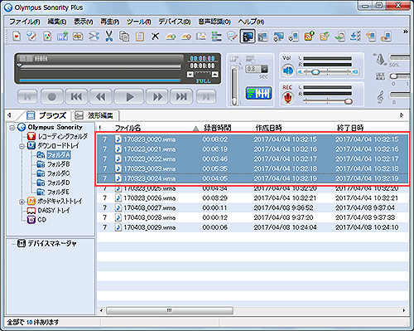
Task: Click the down arrow beside FULL display
Action: pyautogui.click(x=190, y=75)
